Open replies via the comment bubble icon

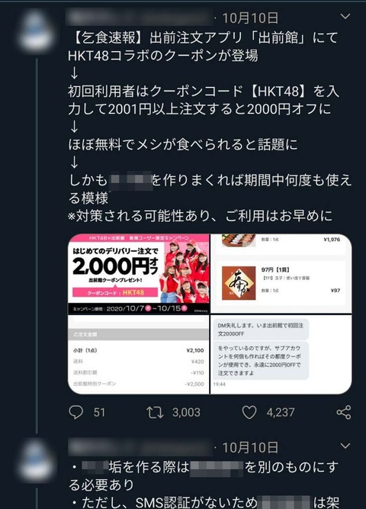click(76, 412)
